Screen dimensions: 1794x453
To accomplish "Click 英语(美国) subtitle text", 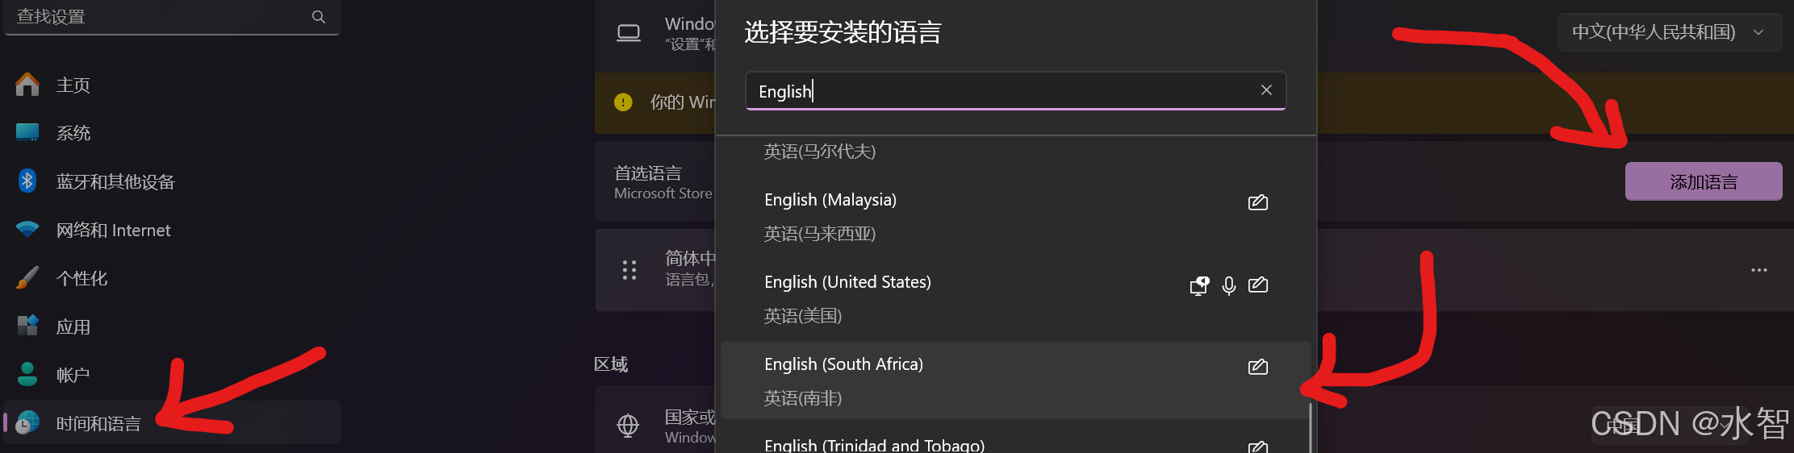I will click(x=802, y=316).
